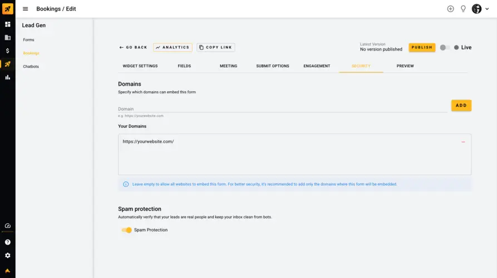Screen dimensions: 497x278
Task: Click the Go Back button
Action: coord(133,47)
